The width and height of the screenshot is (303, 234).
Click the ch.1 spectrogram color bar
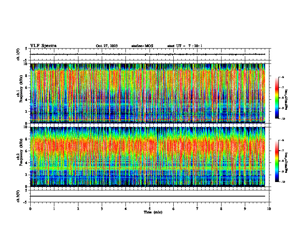pyautogui.click(x=277, y=98)
